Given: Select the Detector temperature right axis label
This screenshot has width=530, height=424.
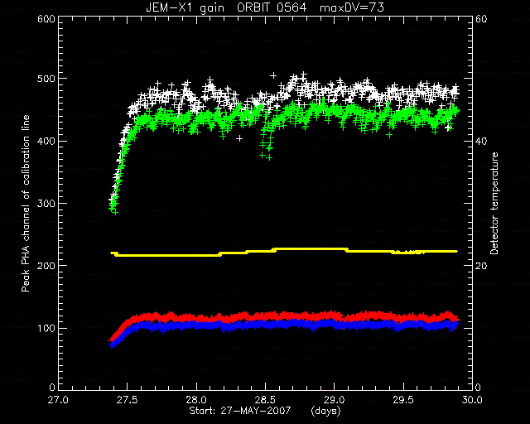Looking at the screenshot, I should click(494, 203).
